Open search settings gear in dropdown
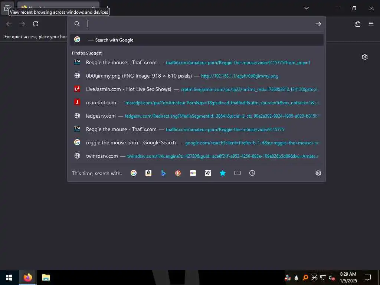 pos(318,173)
